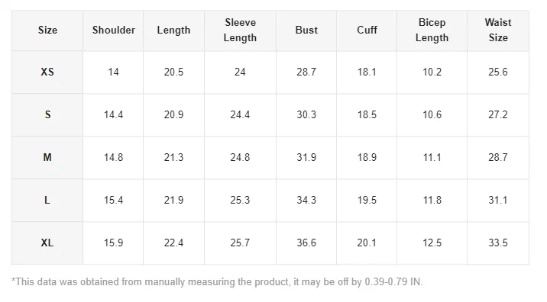Click the XS bust value 28.7
This screenshot has height=302, width=547.
[306, 72]
